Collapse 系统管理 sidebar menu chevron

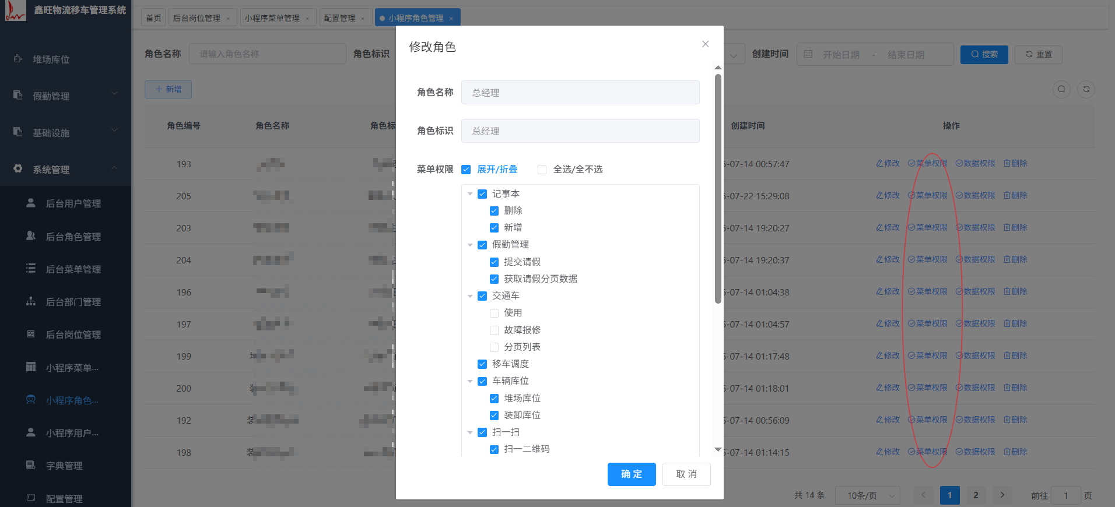114,167
